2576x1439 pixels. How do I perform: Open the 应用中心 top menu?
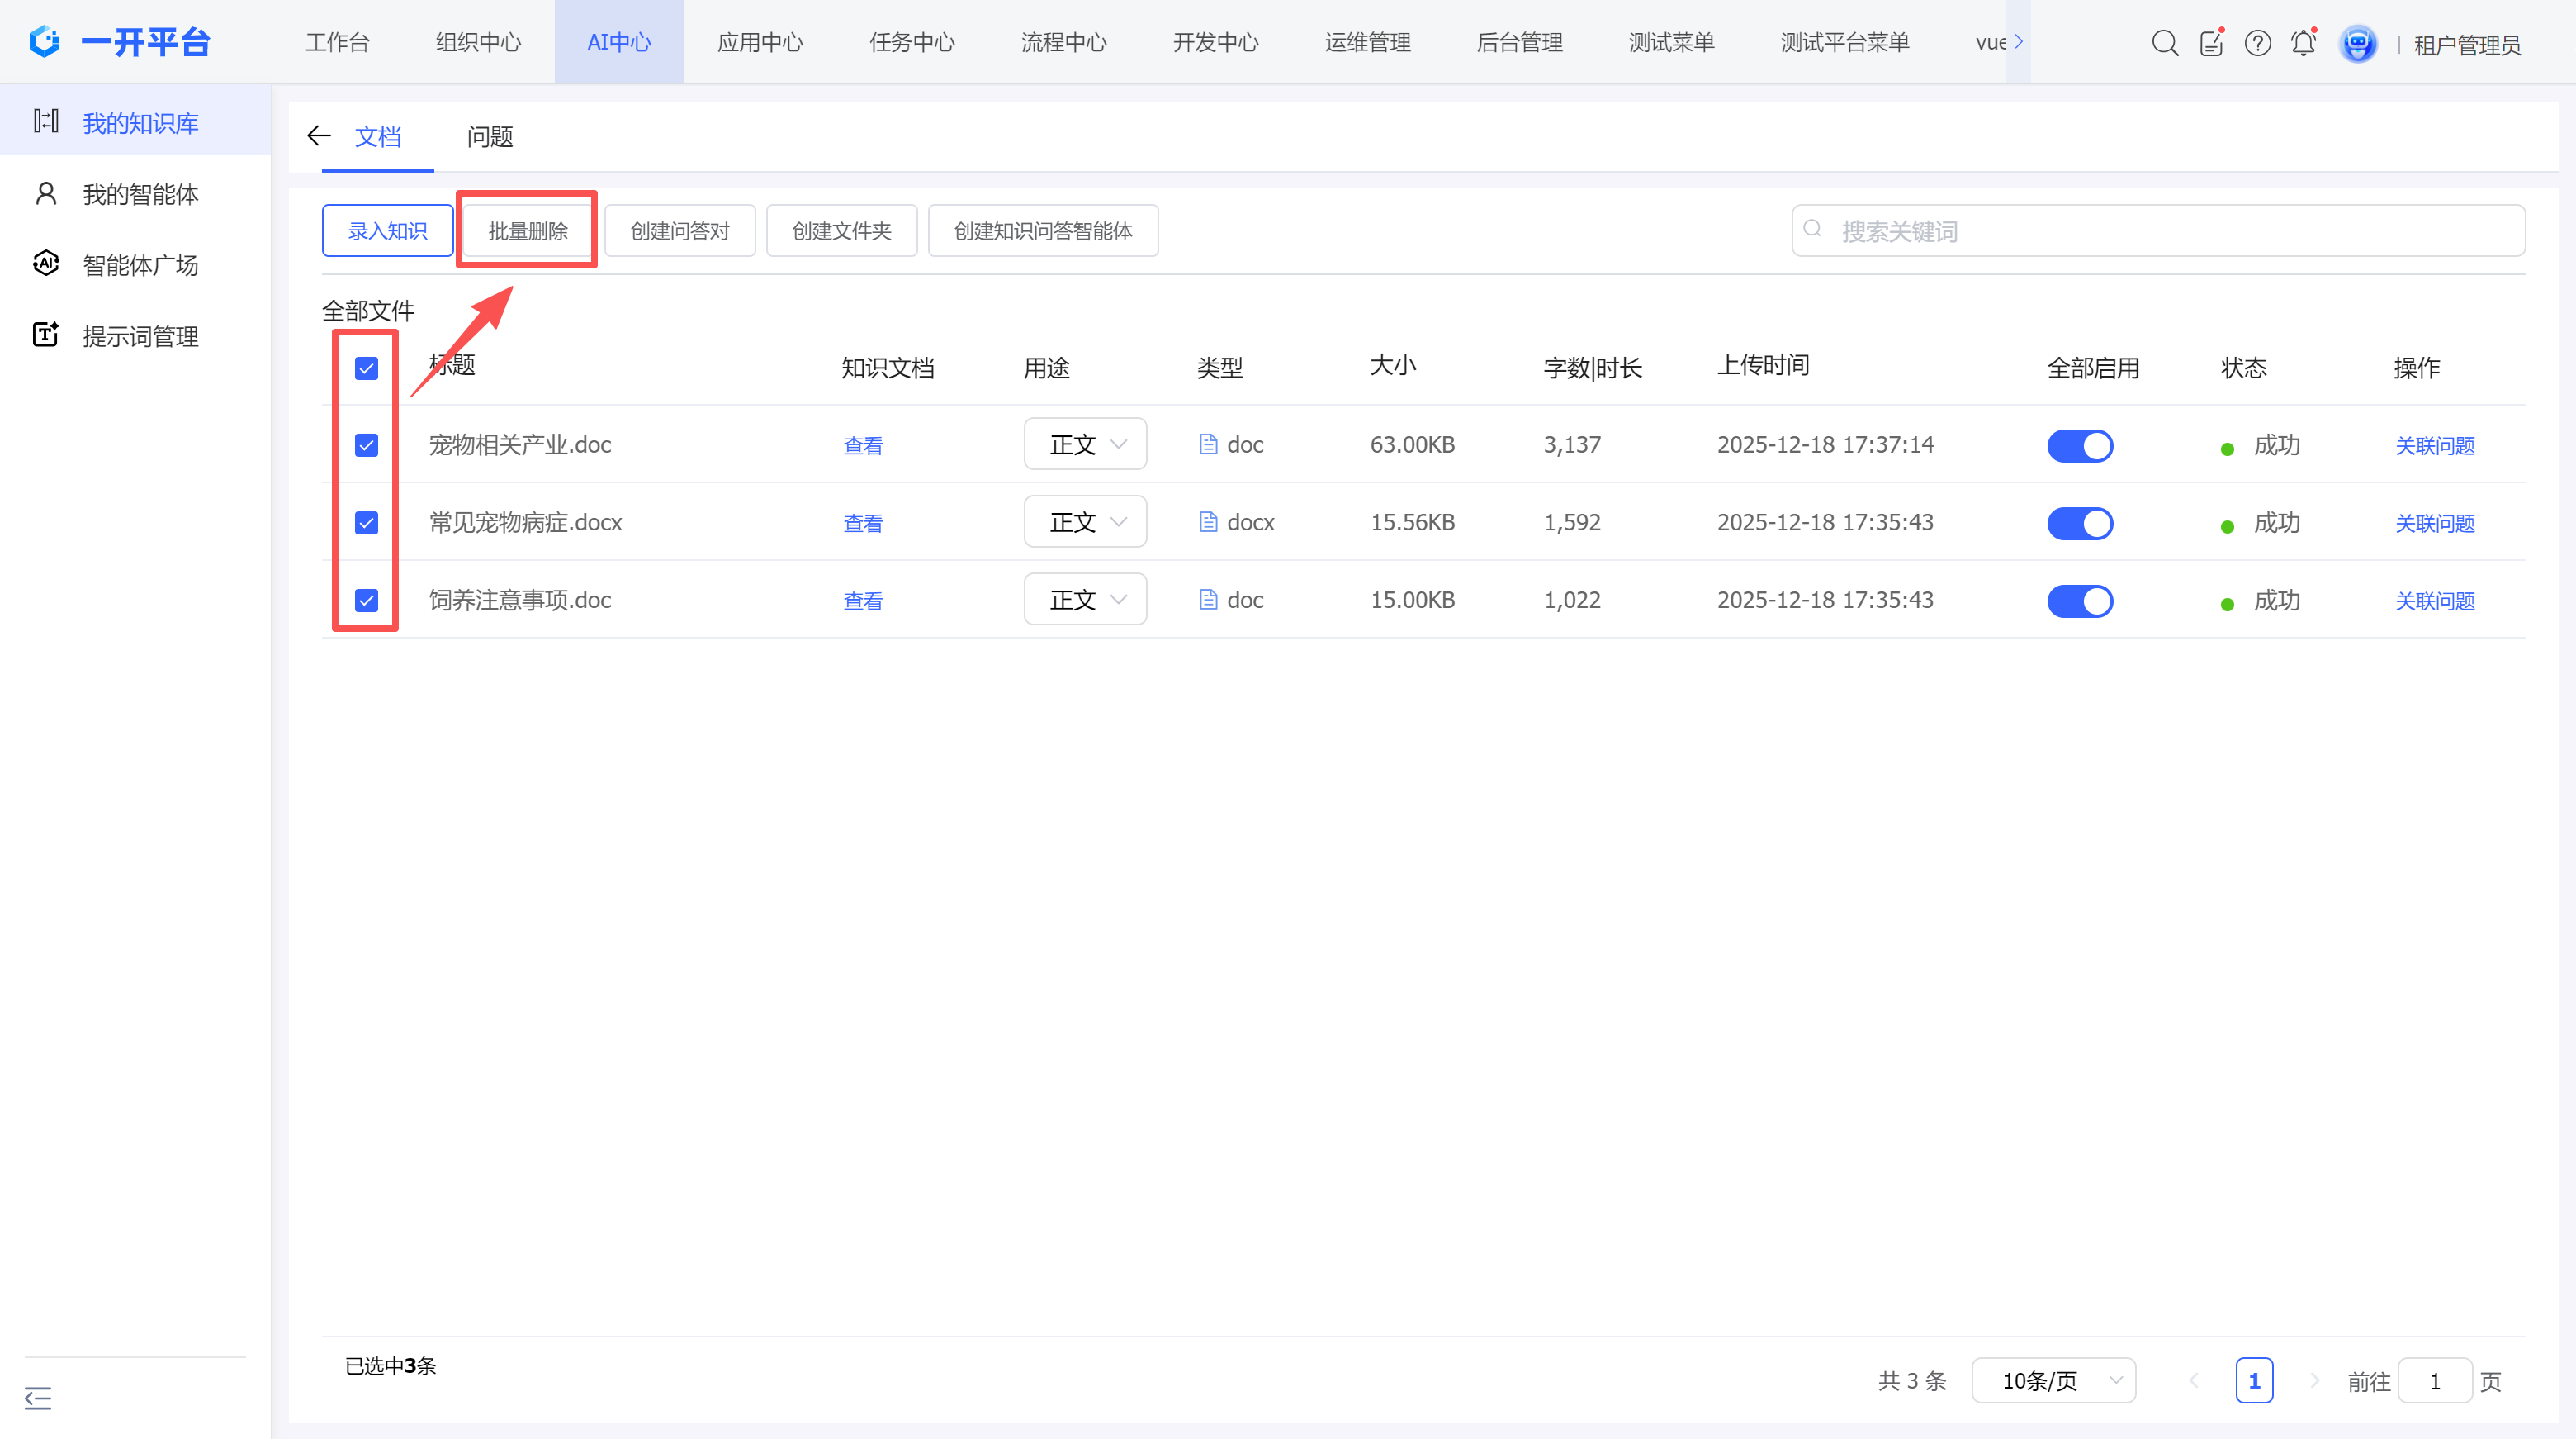point(760,42)
